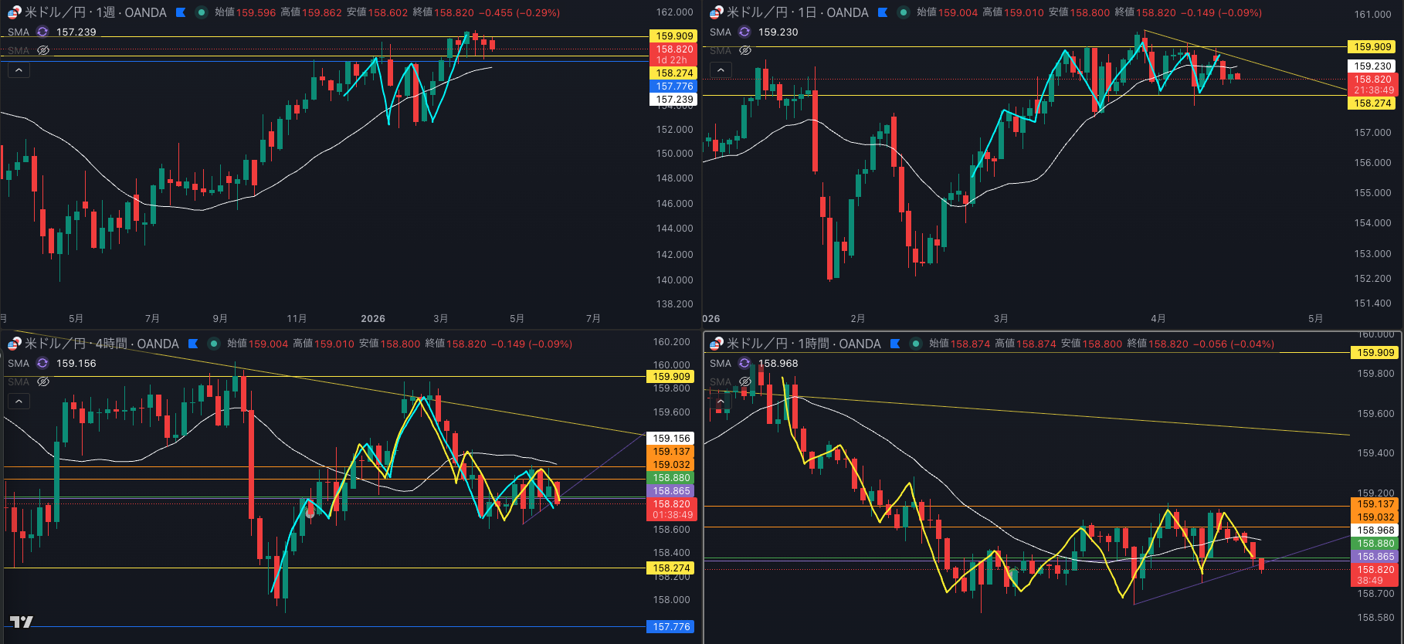Collapse indicator legend on 4-hour chart
The image size is (1404, 644).
click(x=19, y=402)
